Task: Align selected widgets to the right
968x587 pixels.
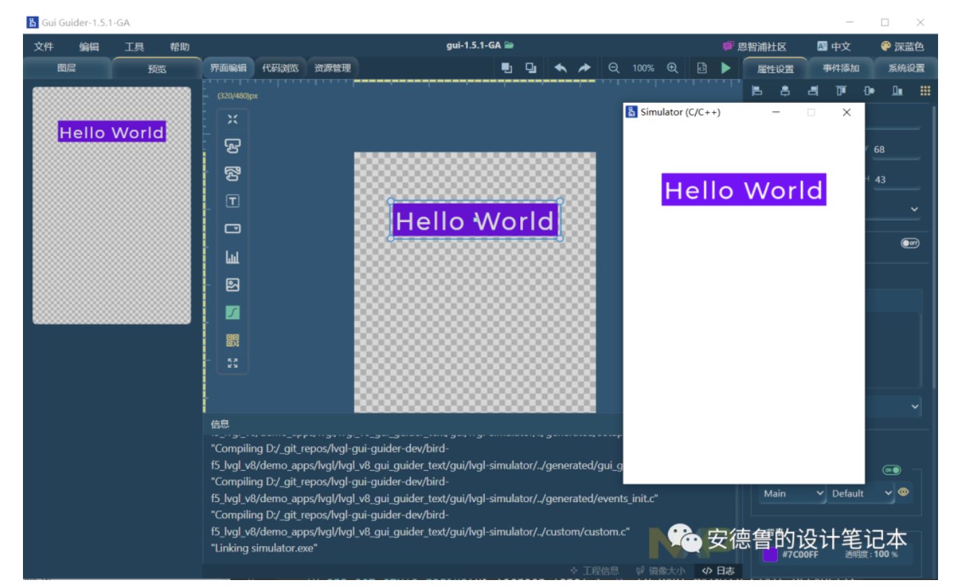Action: coord(813,90)
